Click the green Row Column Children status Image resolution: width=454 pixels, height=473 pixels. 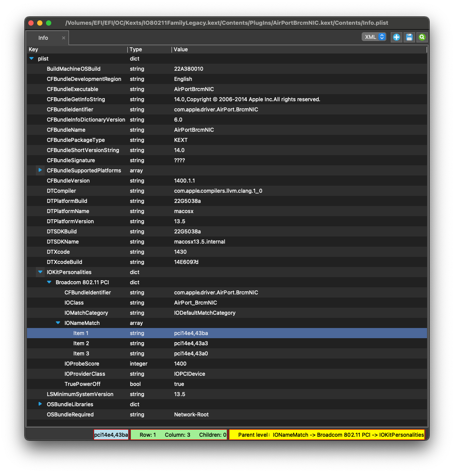[x=179, y=435]
